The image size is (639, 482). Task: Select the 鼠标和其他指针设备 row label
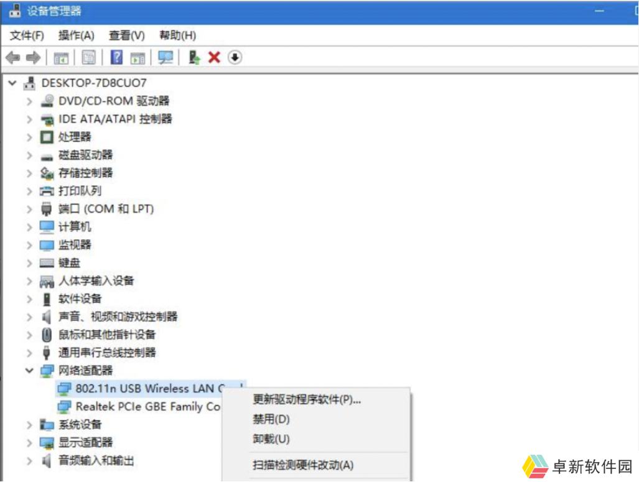pyautogui.click(x=107, y=335)
